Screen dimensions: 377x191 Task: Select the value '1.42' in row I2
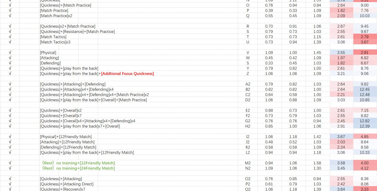pos(317,137)
